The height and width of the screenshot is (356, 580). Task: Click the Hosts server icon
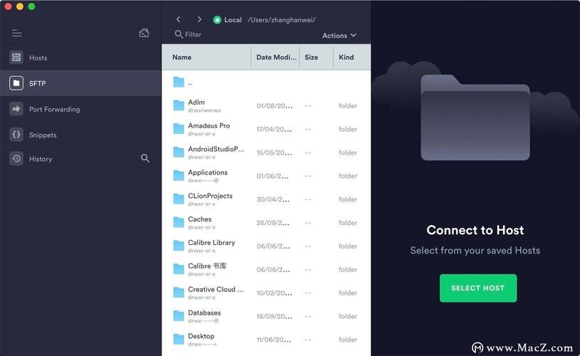click(x=16, y=58)
